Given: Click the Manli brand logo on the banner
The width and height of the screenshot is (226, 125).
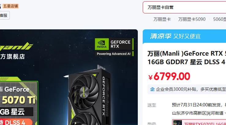Looking at the screenshot, I should point(16,46).
